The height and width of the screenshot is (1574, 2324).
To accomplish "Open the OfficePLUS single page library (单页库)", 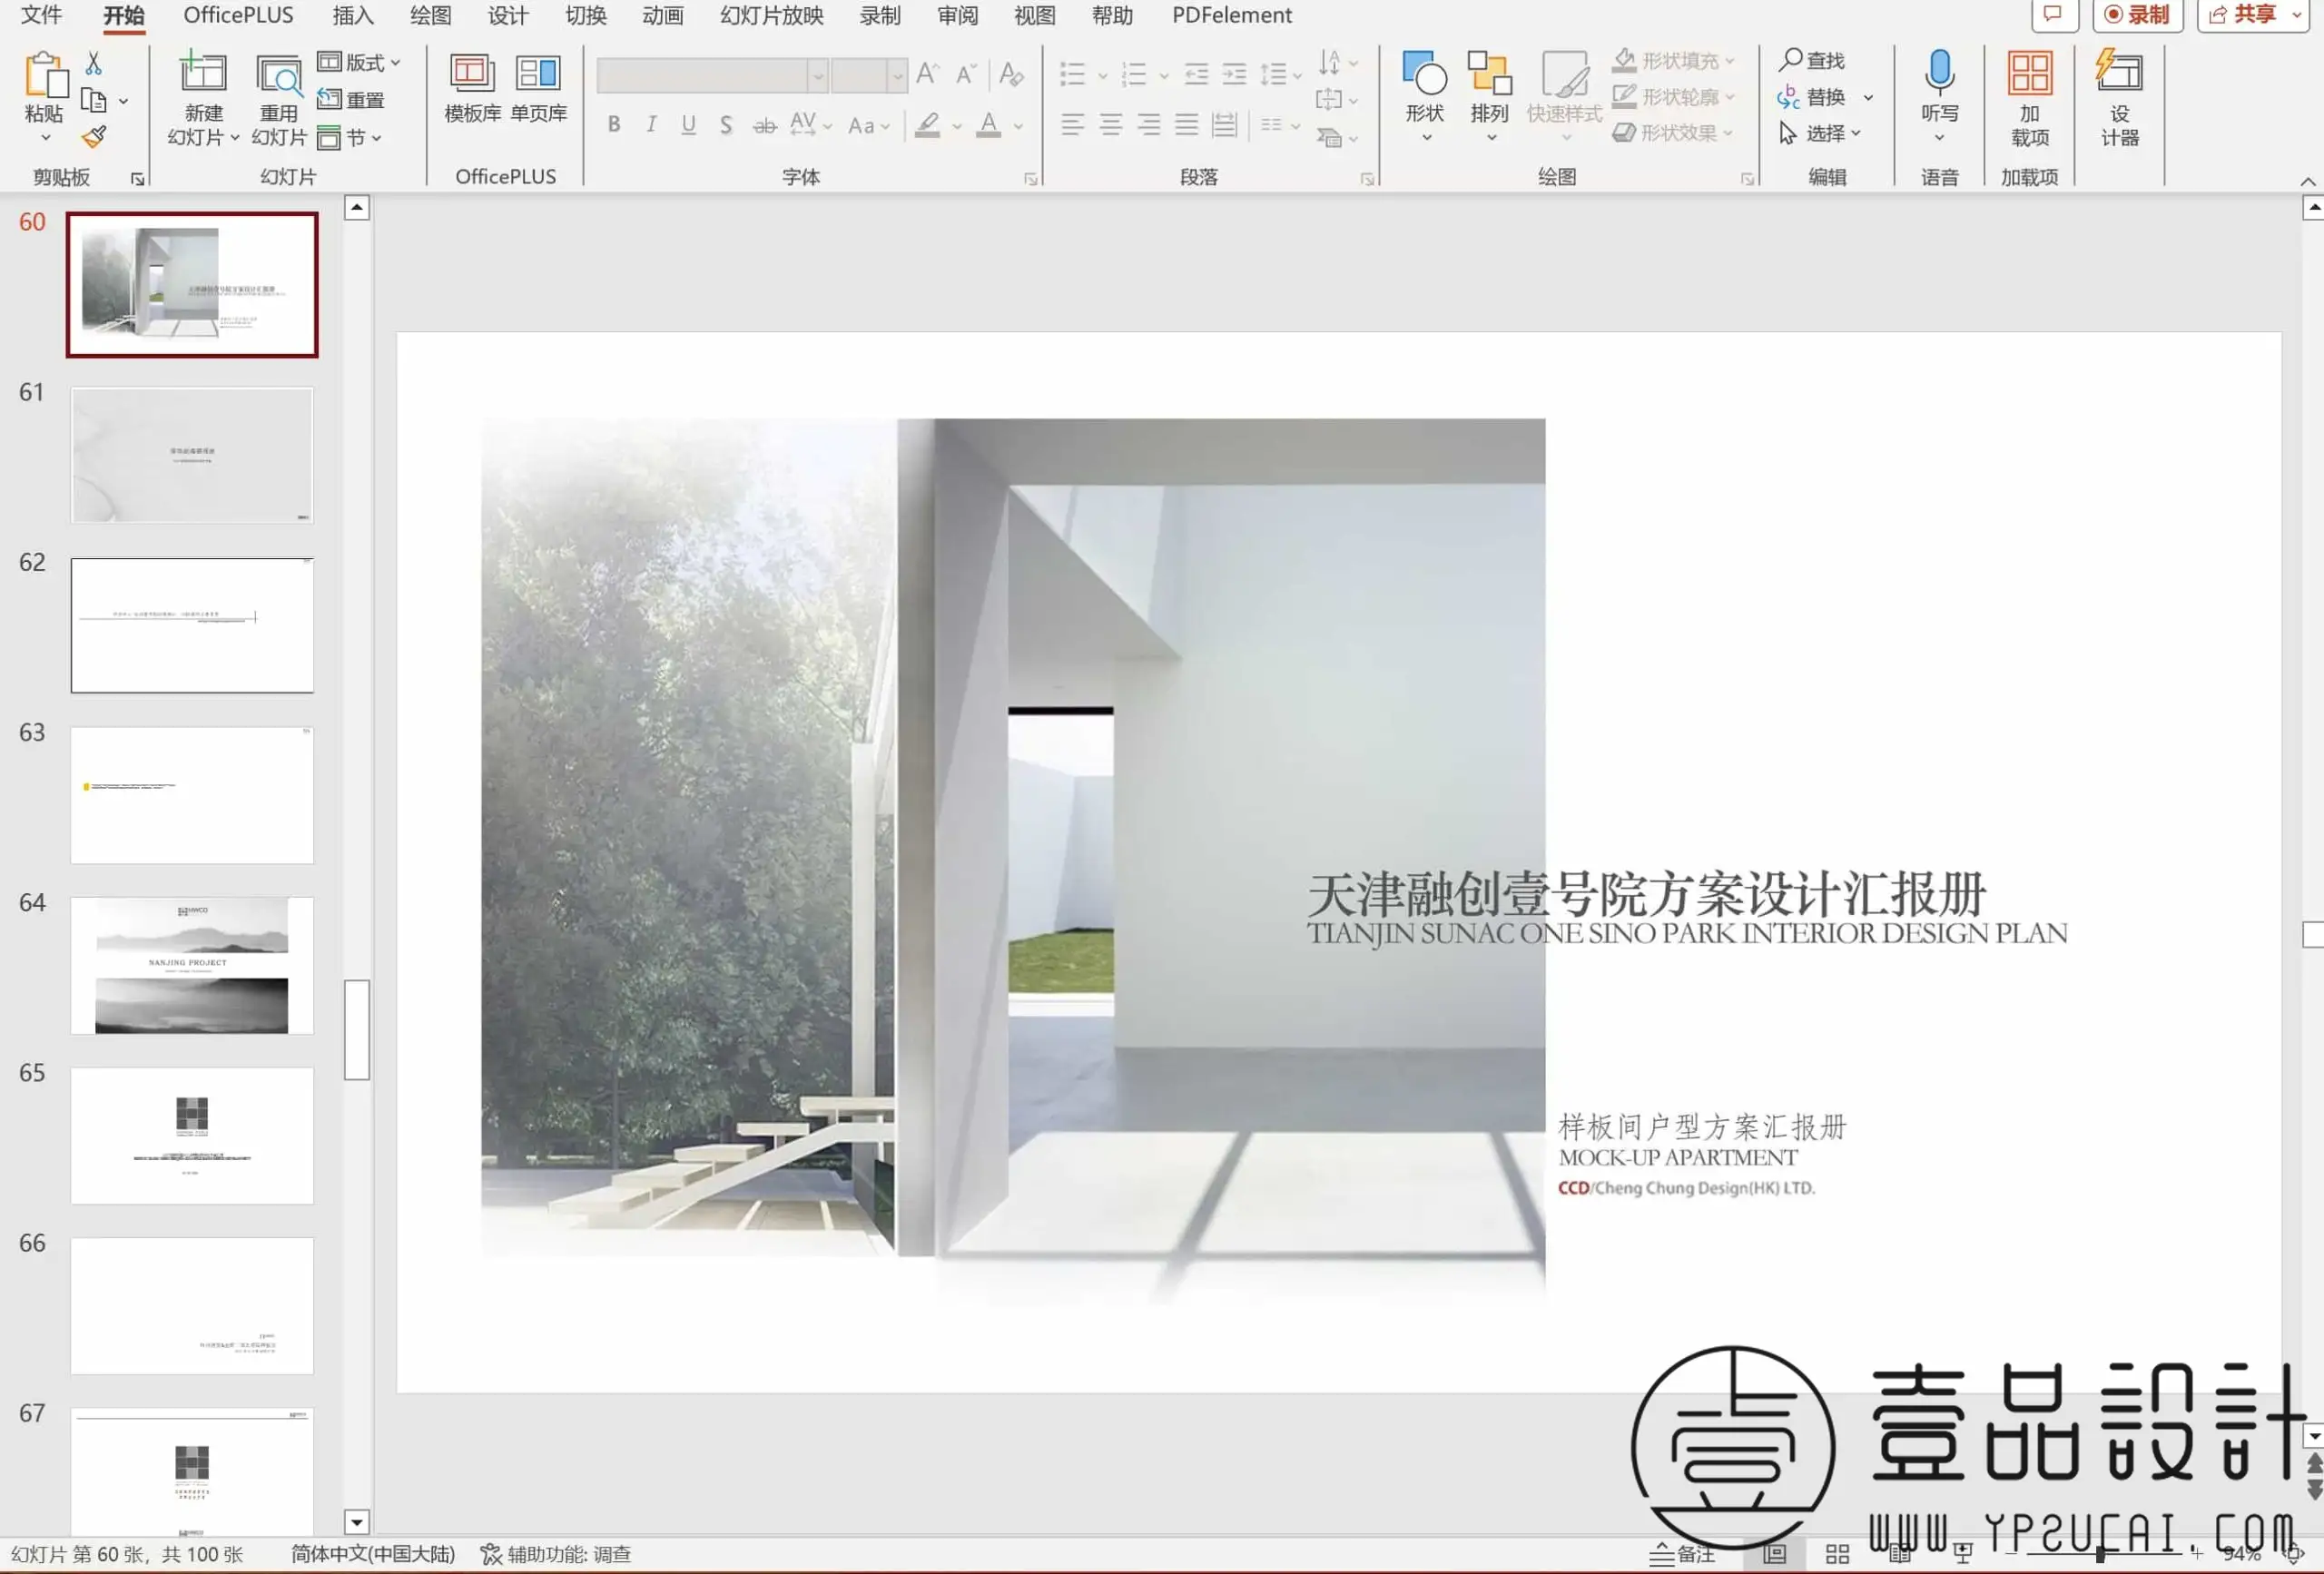I will (539, 87).
